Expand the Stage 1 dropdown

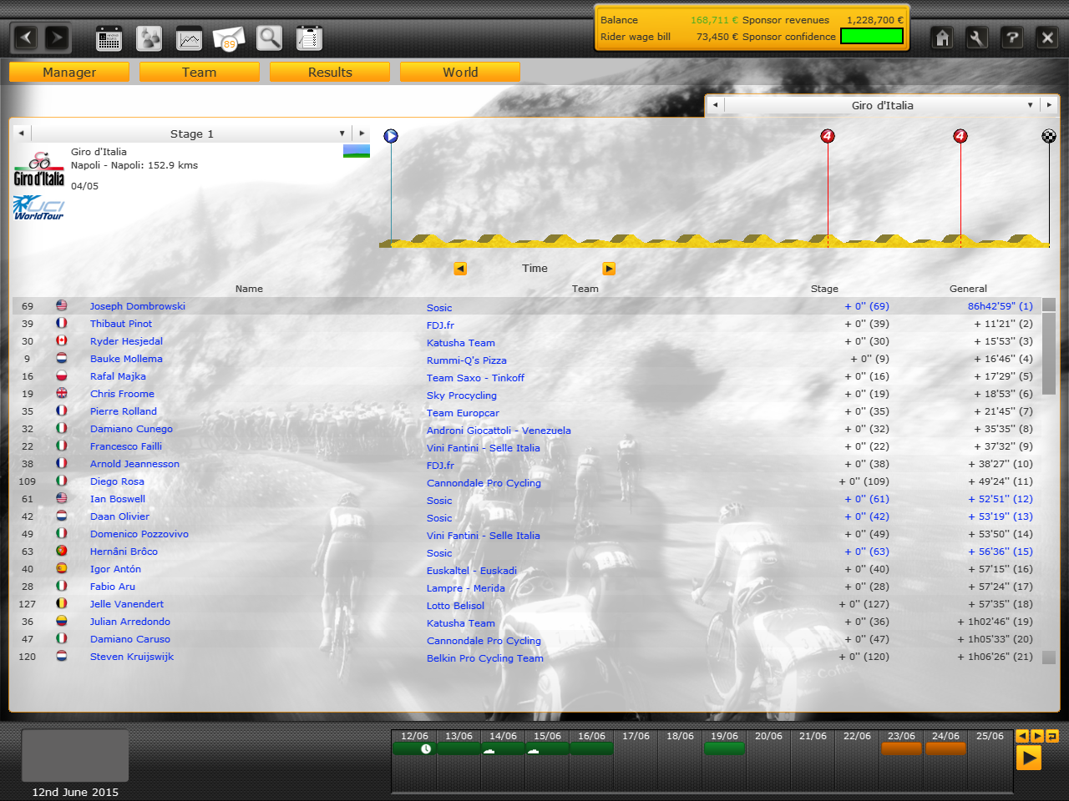pos(342,133)
